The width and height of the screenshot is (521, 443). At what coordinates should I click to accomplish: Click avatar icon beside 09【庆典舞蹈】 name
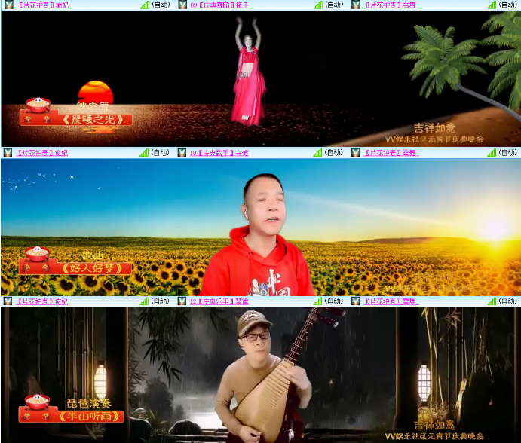pos(182,5)
